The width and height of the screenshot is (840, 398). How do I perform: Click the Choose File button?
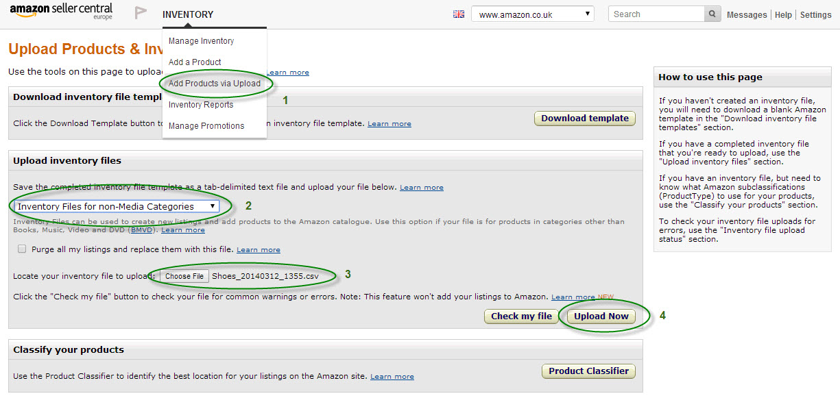[184, 276]
